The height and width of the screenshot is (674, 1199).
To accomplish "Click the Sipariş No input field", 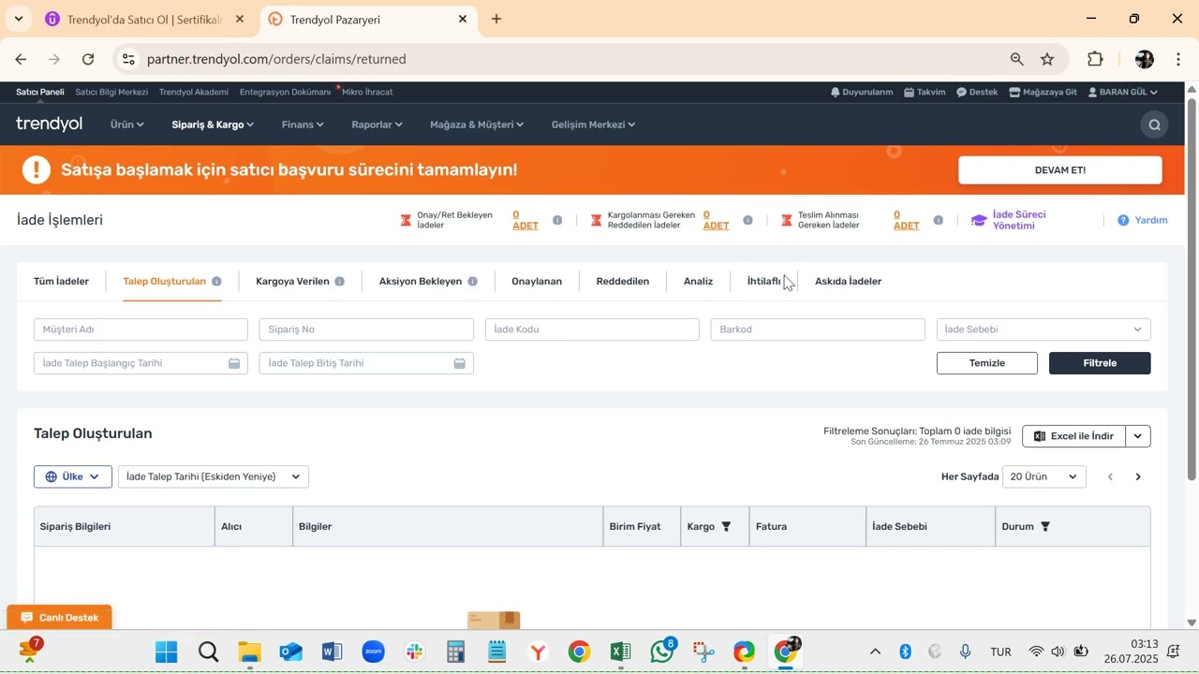I will pyautogui.click(x=366, y=330).
